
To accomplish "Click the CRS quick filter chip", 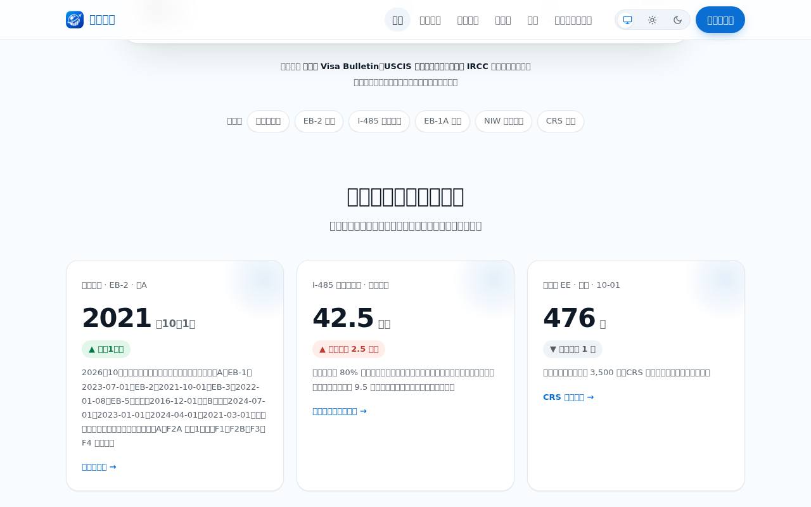I will 561,121.
